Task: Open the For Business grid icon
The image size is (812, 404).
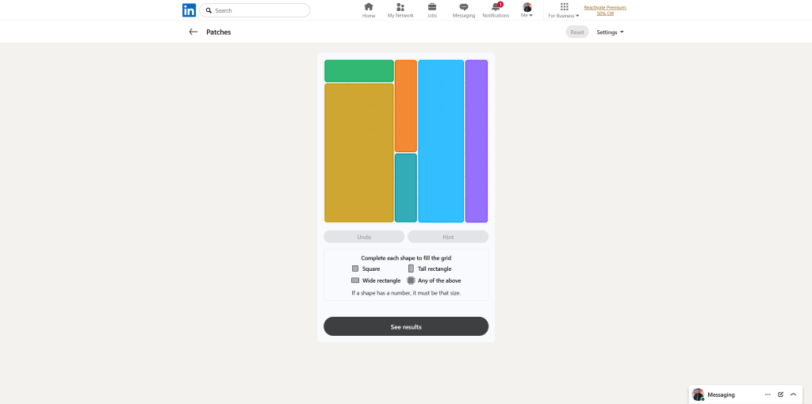Action: click(x=565, y=6)
